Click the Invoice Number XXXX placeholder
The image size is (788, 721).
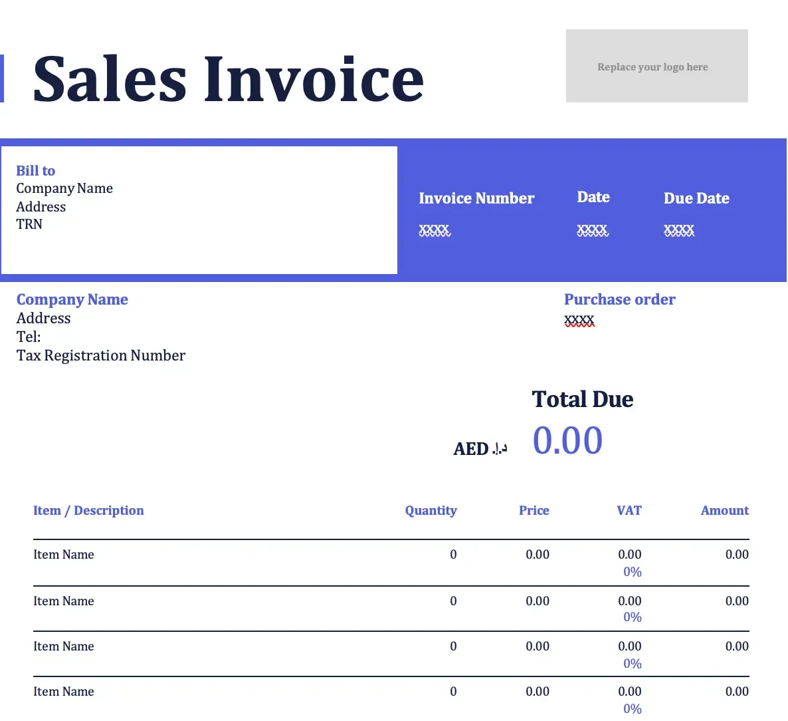435,230
